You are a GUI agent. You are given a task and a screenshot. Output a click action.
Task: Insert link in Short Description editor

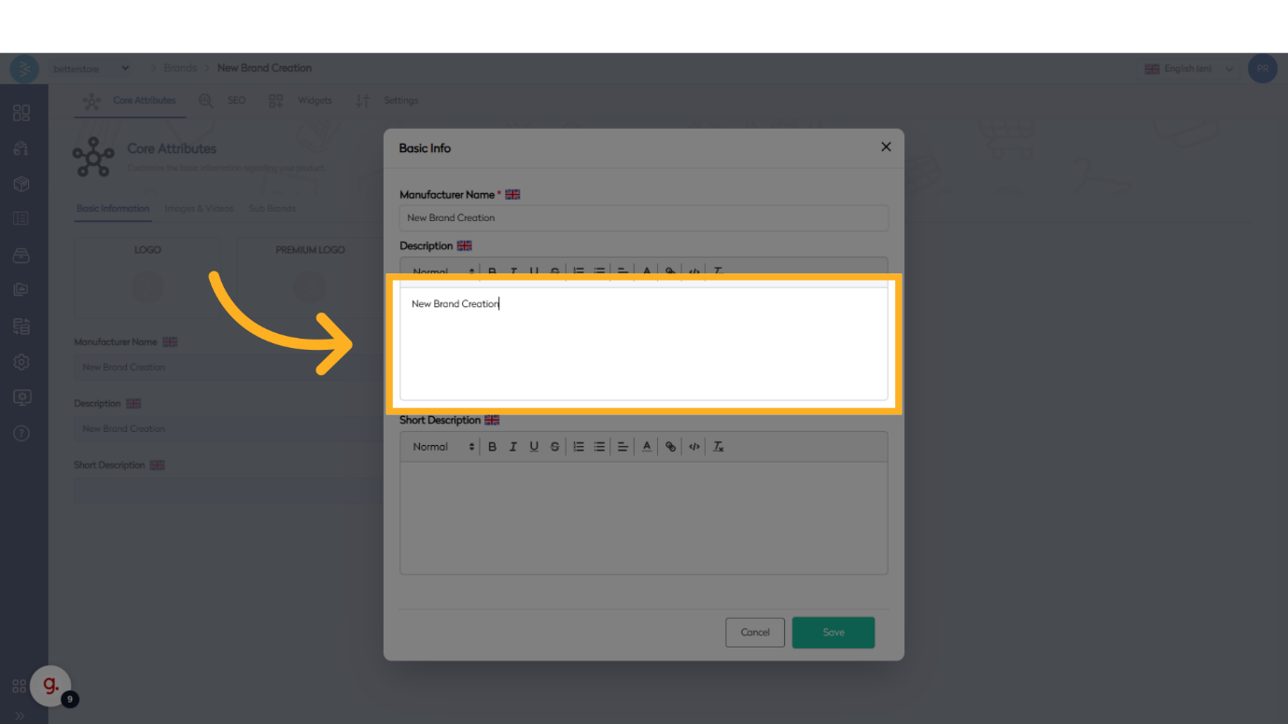coord(670,447)
